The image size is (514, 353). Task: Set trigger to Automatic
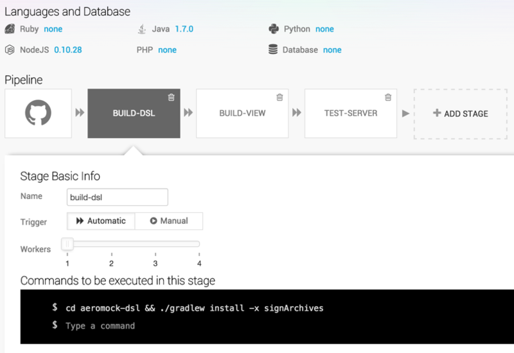click(101, 221)
